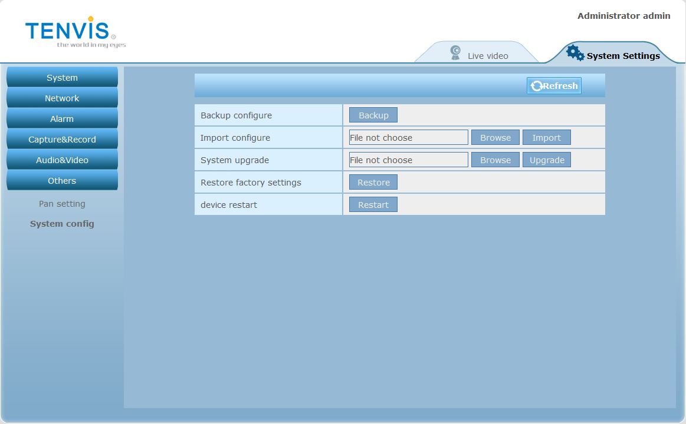Expand the Alarm sidebar section
Image resolution: width=686 pixels, height=424 pixels.
pyautogui.click(x=62, y=119)
